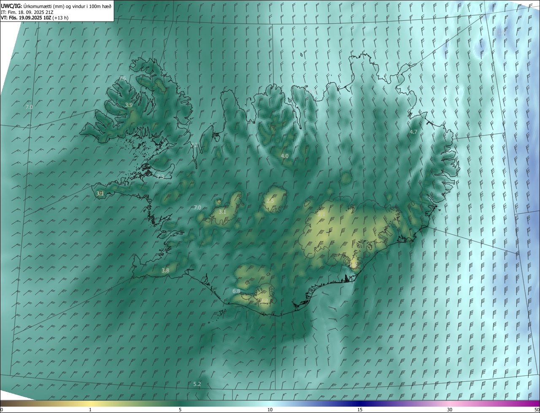The width and height of the screenshot is (540, 413).
Task: Click the '30' tick label on the color scale
Action: (x=450, y=410)
